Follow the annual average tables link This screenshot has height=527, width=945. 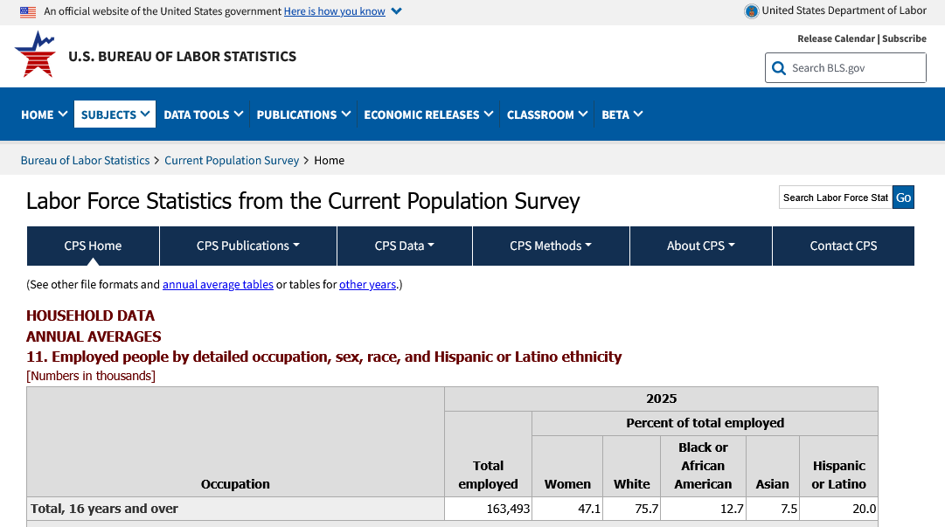coord(218,285)
